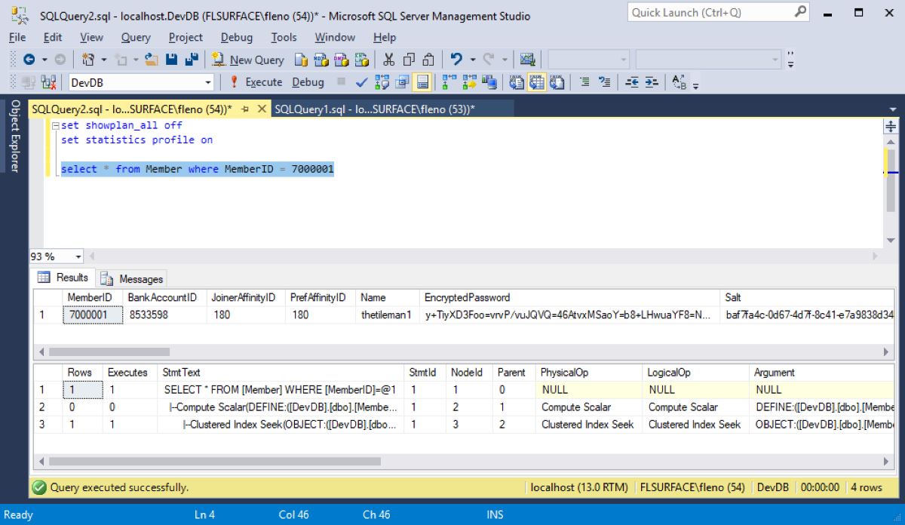Close the SQLQuery2.sql tab
Screen dimensions: 905x525
[262, 109]
